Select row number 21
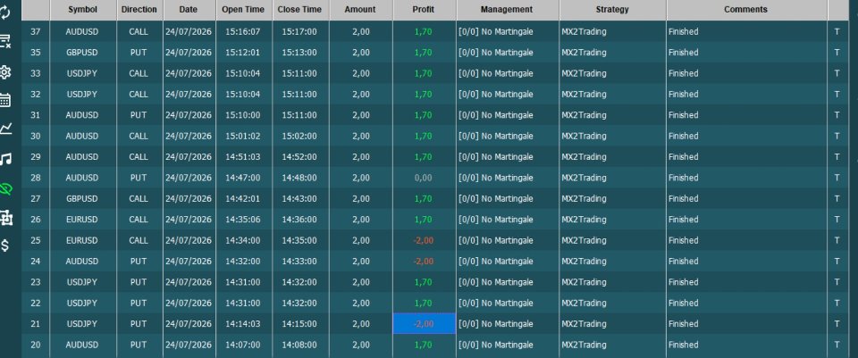The image size is (858, 358). 36,323
